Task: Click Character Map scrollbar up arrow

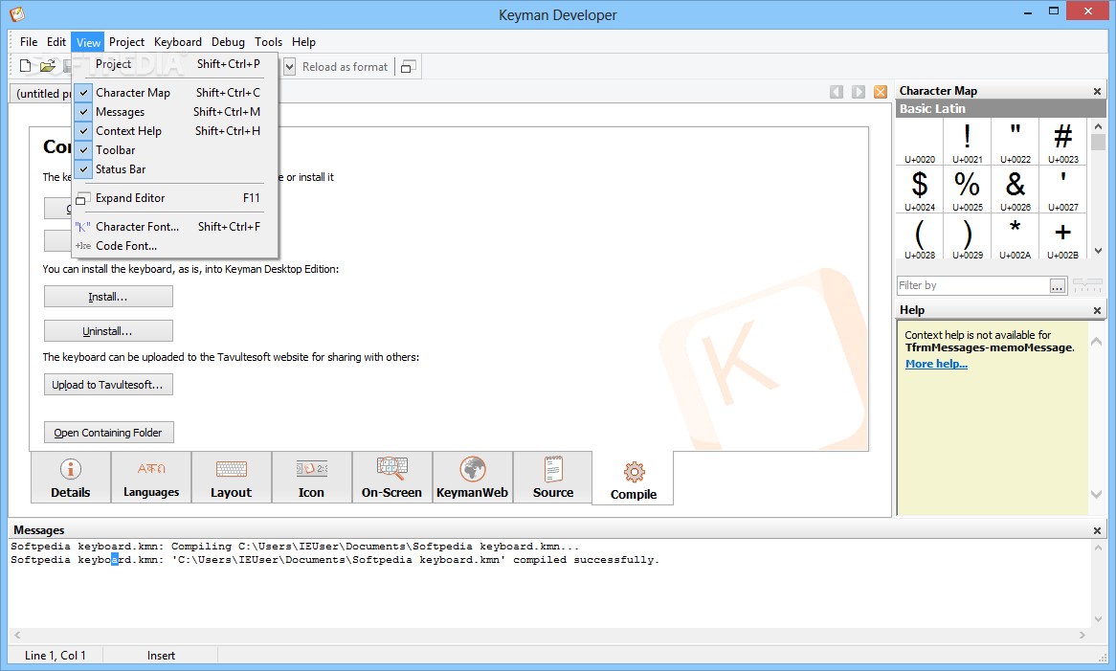Action: 1098,126
